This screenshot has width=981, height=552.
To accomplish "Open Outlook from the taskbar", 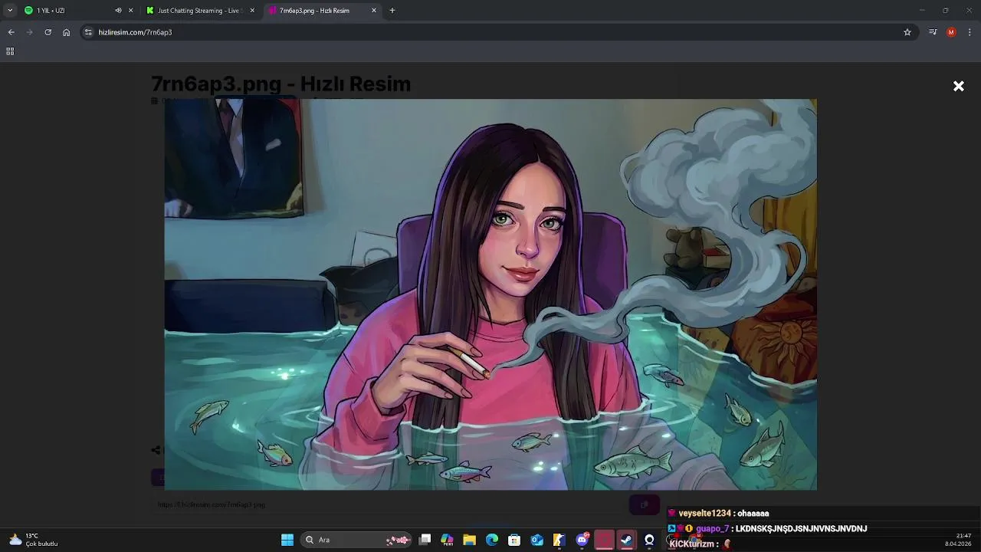I will (537, 540).
